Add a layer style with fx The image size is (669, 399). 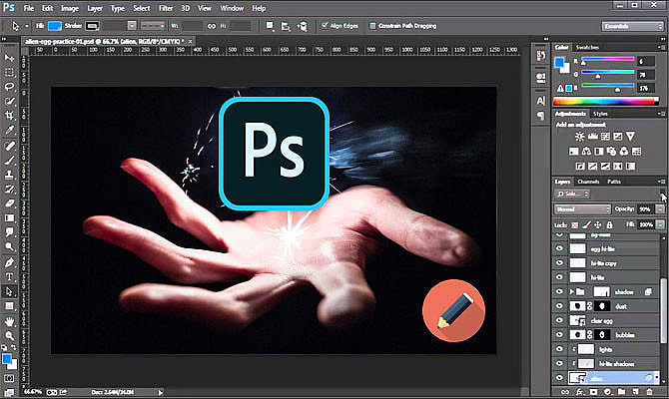pos(579,391)
